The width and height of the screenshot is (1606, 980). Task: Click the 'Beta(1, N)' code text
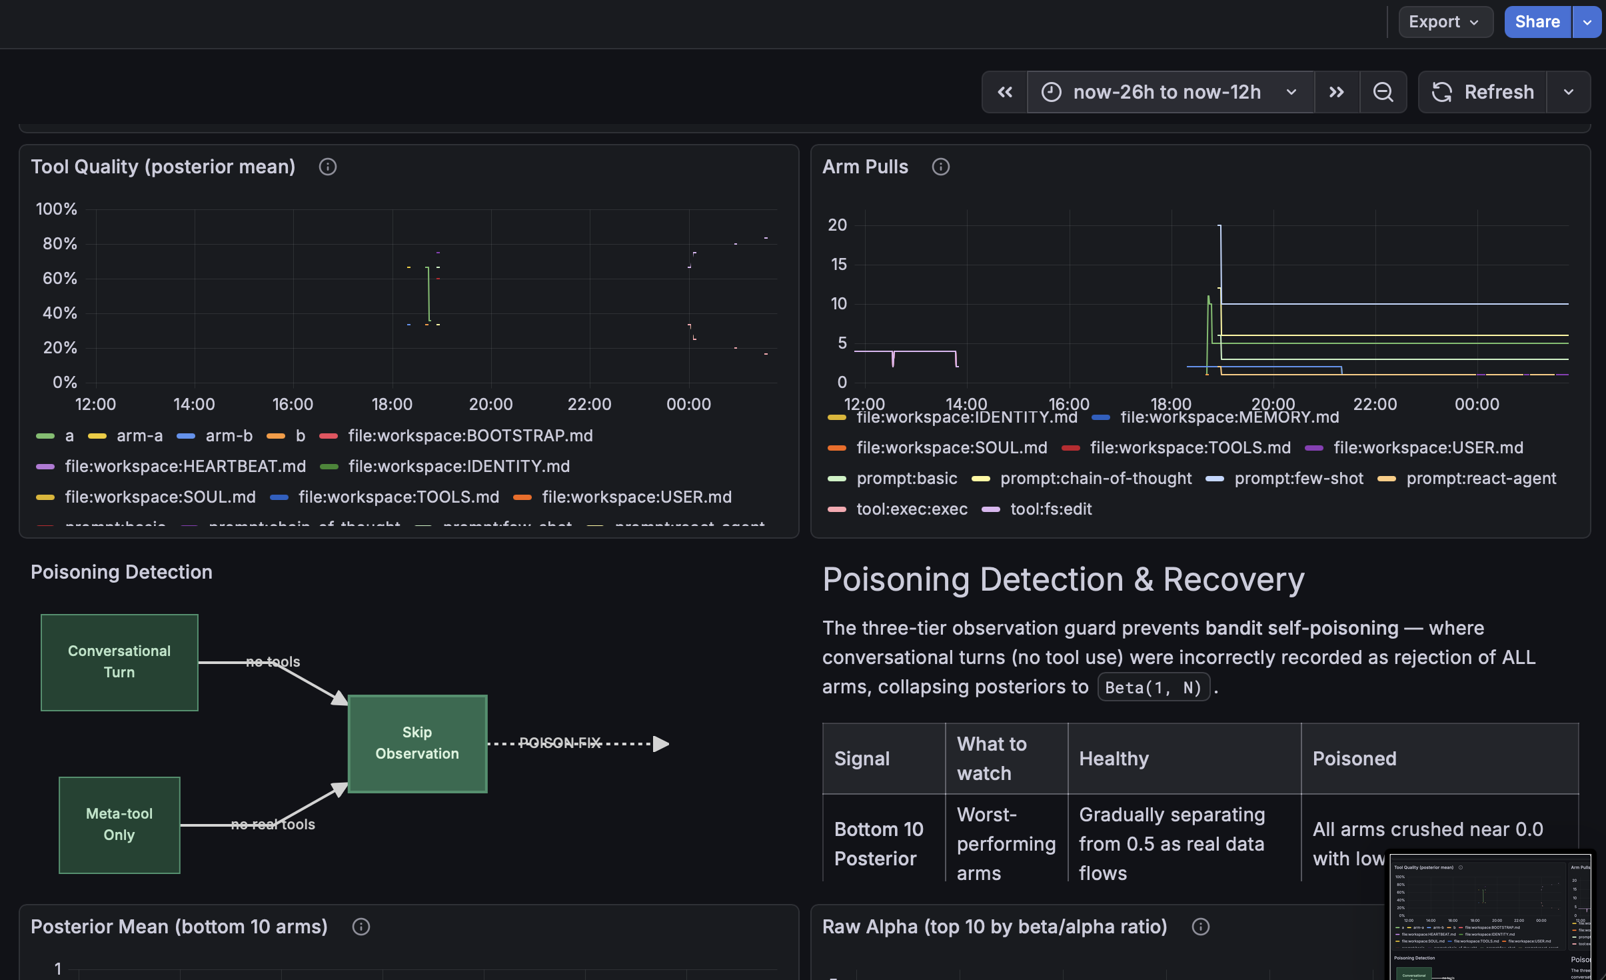click(1154, 687)
